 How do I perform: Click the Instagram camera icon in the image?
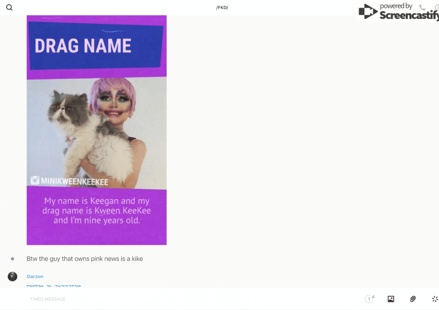coord(35,181)
